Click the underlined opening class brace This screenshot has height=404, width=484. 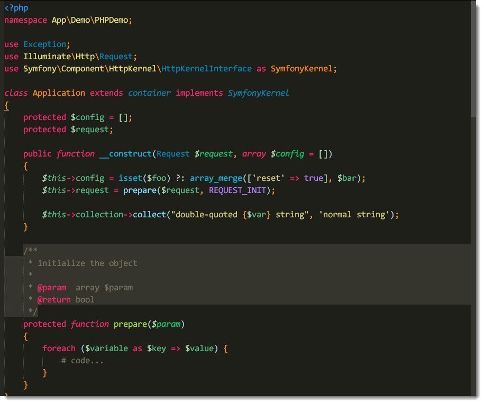coord(6,106)
